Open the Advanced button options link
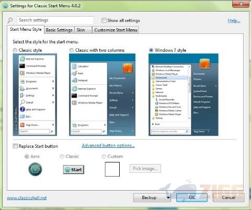The width and height of the screenshot is (251, 210). pyautogui.click(x=108, y=146)
